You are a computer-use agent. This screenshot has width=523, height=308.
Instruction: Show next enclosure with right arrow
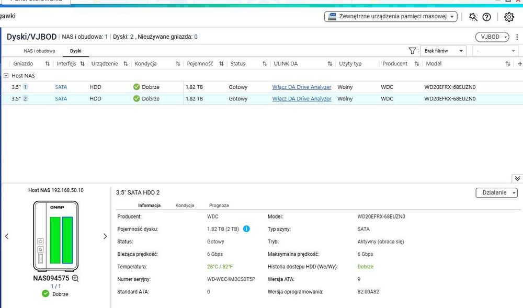coord(105,236)
